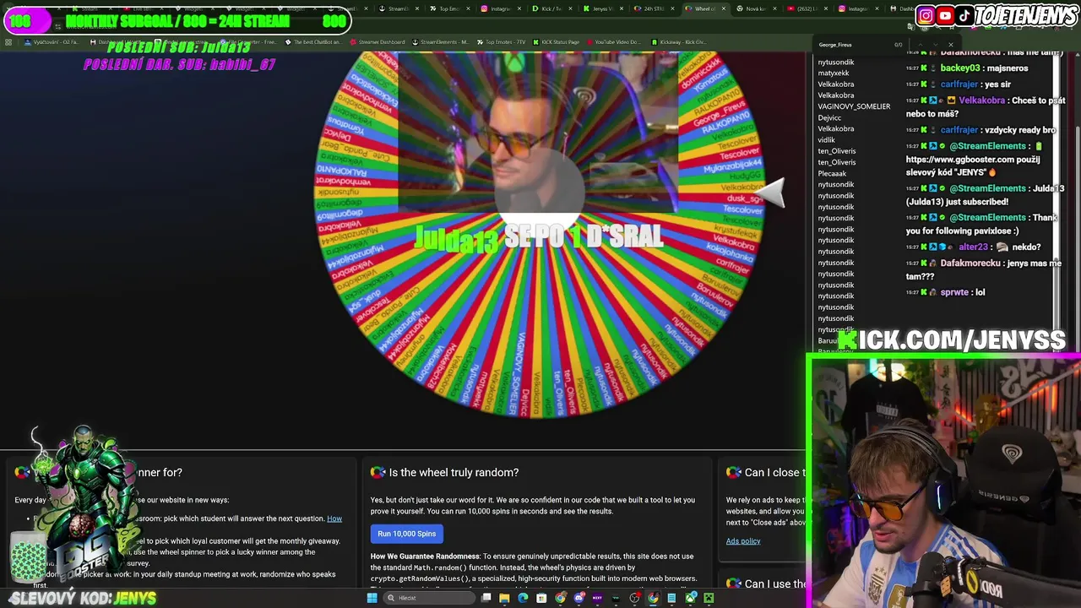Screen dimensions: 1081x608
Task: Click the taskbar search box Hledat
Action: 429,598
